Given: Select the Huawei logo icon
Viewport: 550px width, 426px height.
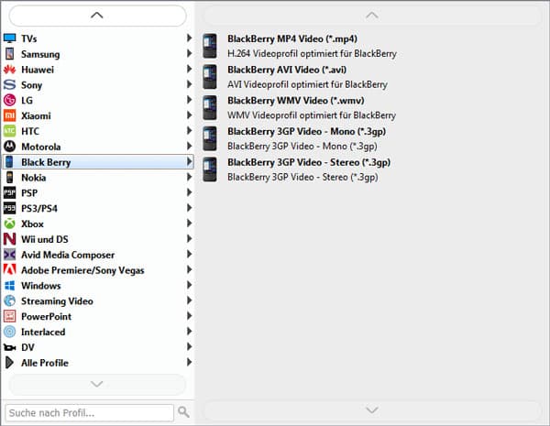Looking at the screenshot, I should click(x=10, y=70).
